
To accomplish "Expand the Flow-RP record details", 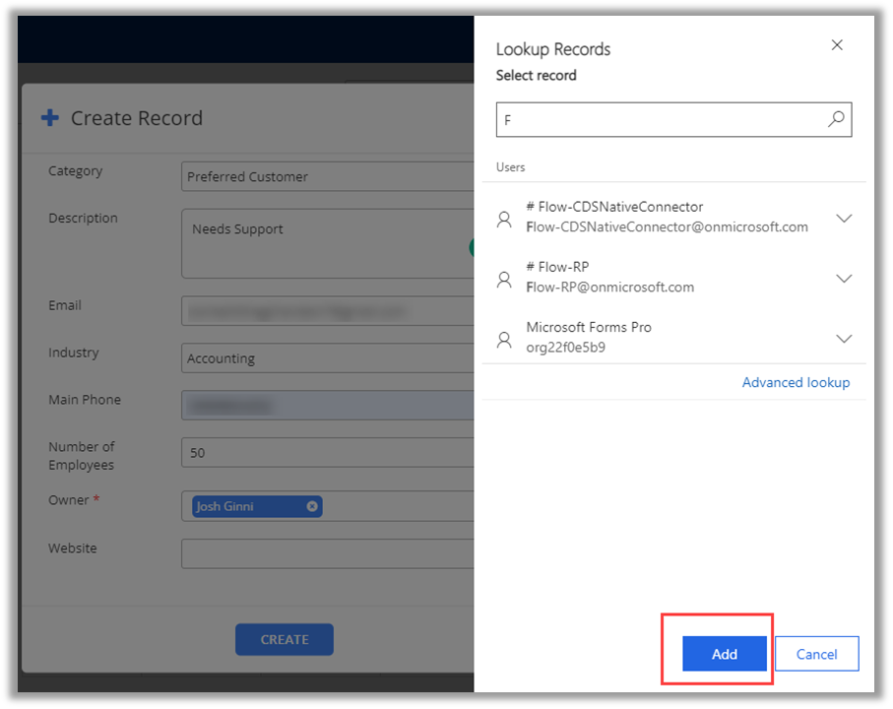I will tap(844, 279).
